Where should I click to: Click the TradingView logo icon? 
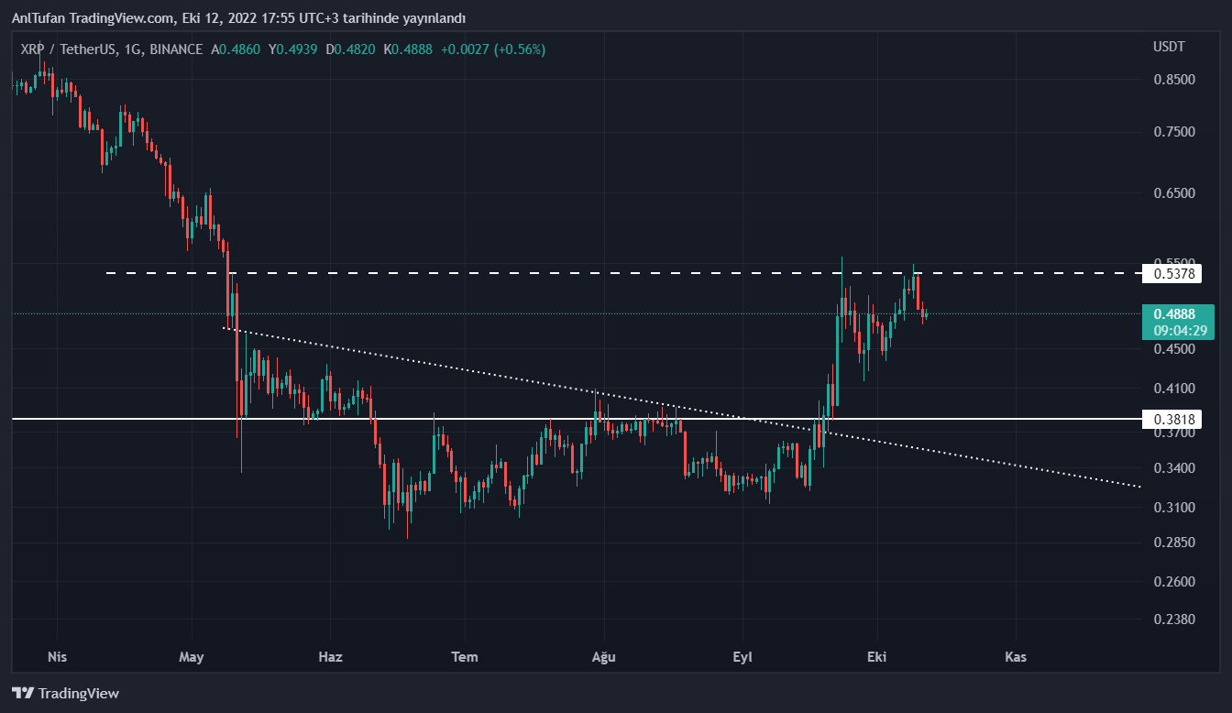[x=23, y=694]
